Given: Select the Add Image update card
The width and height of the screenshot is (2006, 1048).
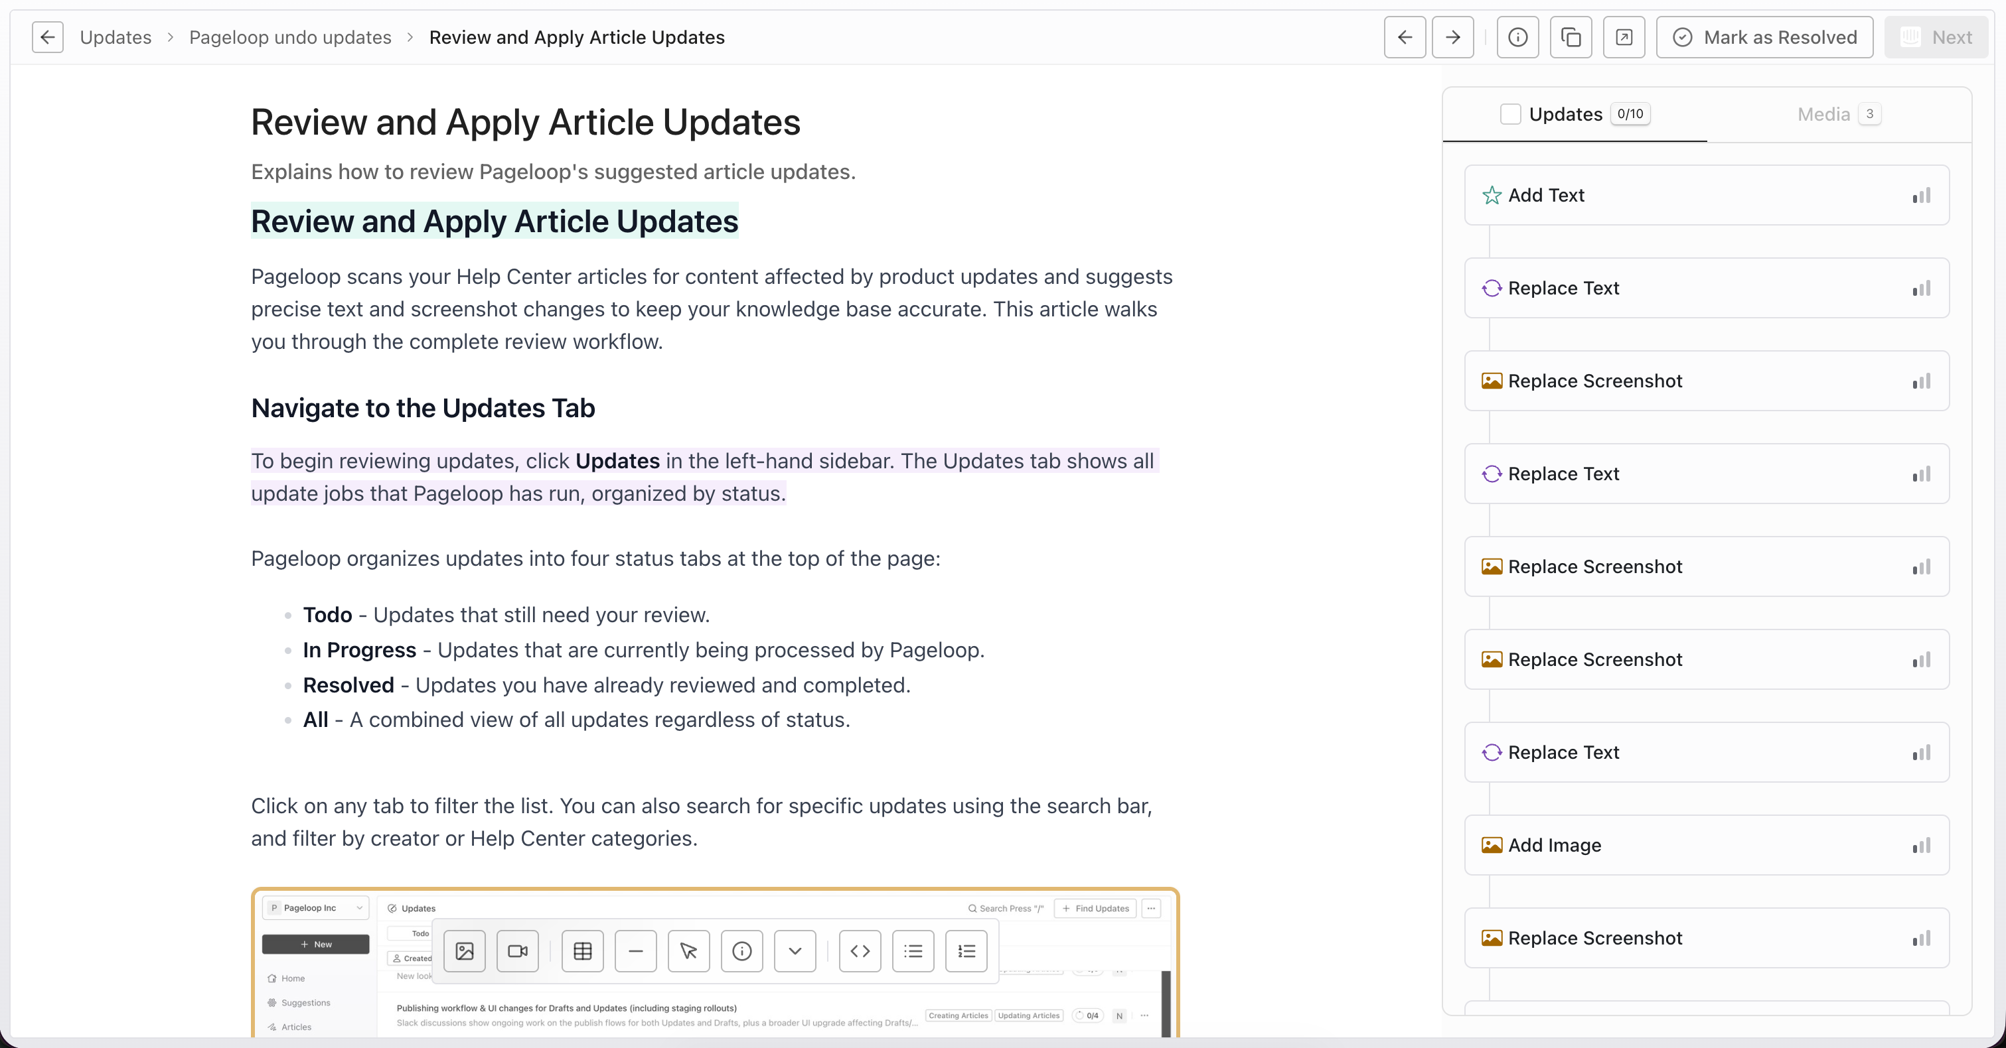Looking at the screenshot, I should tap(1707, 845).
